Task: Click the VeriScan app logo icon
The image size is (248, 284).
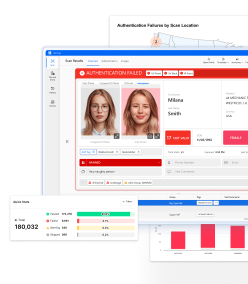Action: pyautogui.click(x=50, y=53)
